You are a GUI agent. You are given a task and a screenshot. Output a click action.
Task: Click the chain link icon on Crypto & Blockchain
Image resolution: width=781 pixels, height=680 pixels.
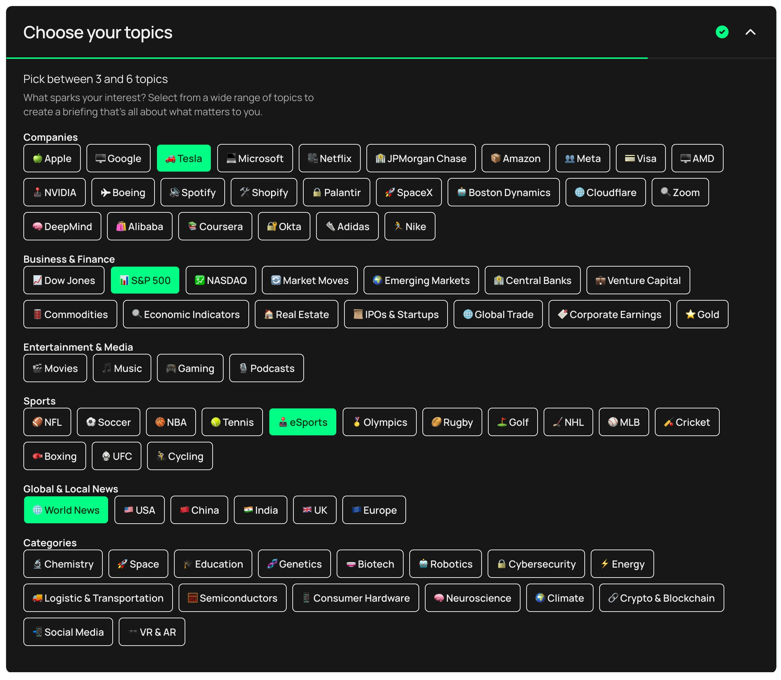click(x=613, y=598)
